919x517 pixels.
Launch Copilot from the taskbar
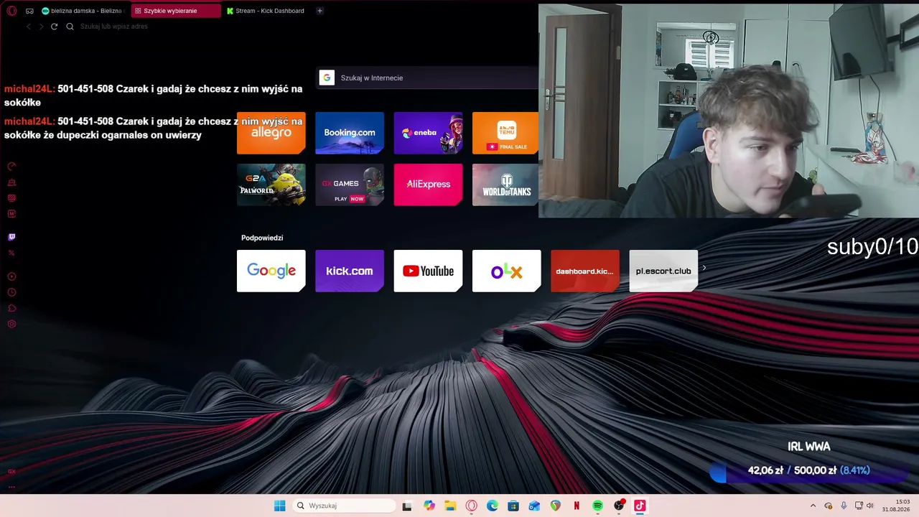429,506
